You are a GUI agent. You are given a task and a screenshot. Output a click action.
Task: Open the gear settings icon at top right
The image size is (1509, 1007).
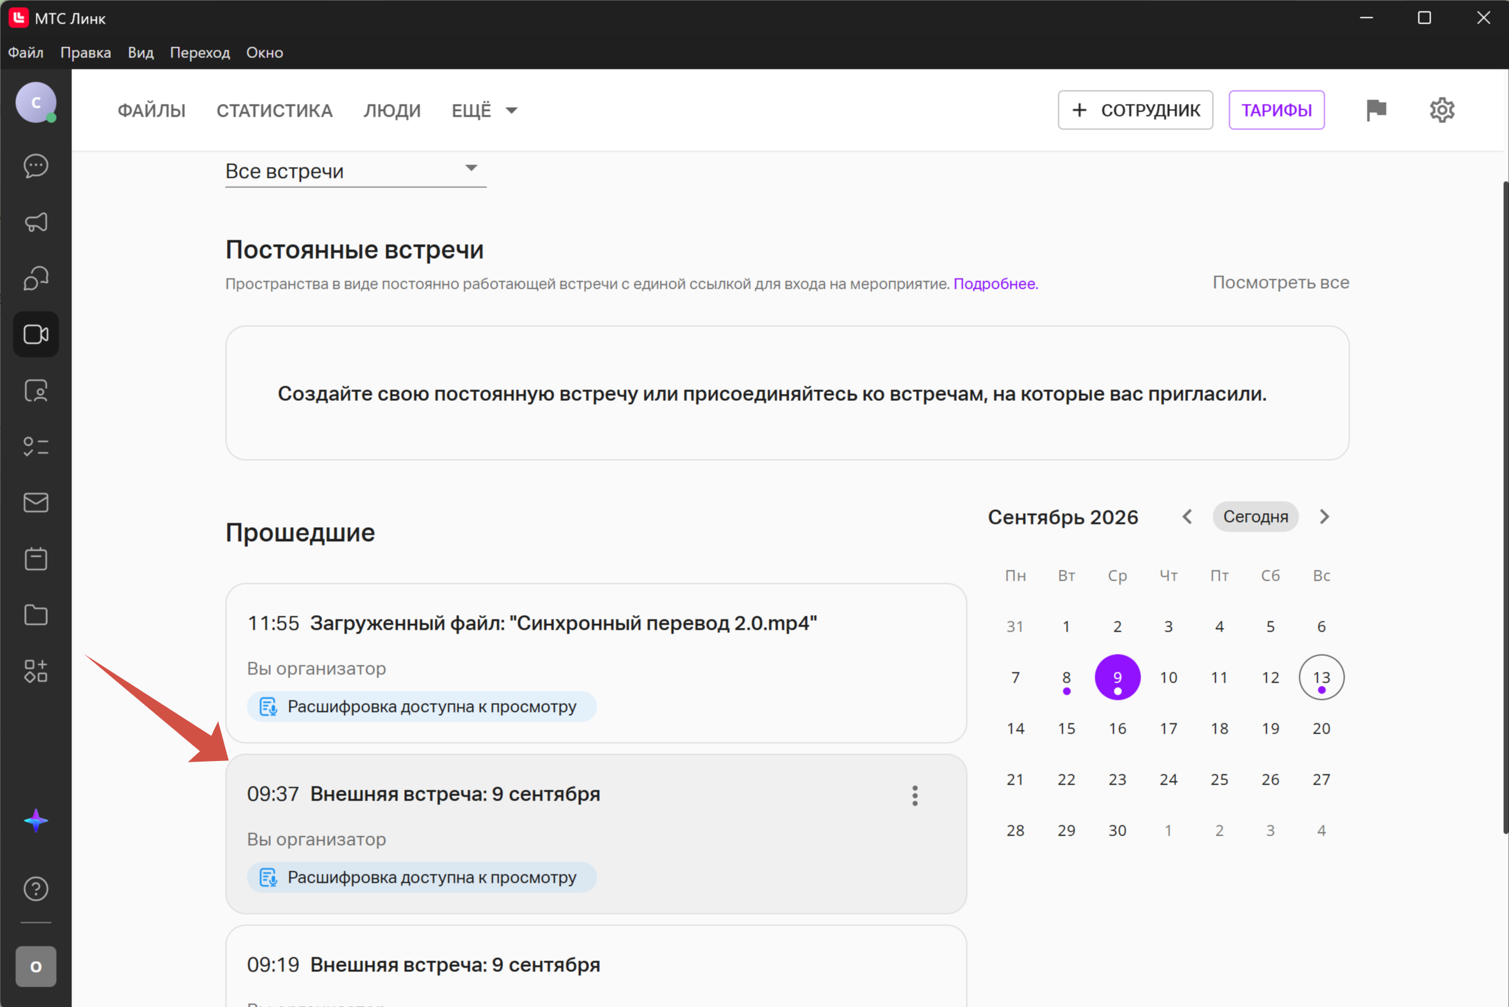(1442, 110)
